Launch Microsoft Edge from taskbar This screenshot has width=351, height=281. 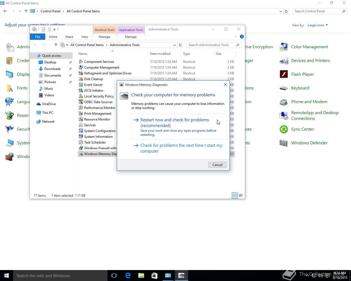click(128, 276)
